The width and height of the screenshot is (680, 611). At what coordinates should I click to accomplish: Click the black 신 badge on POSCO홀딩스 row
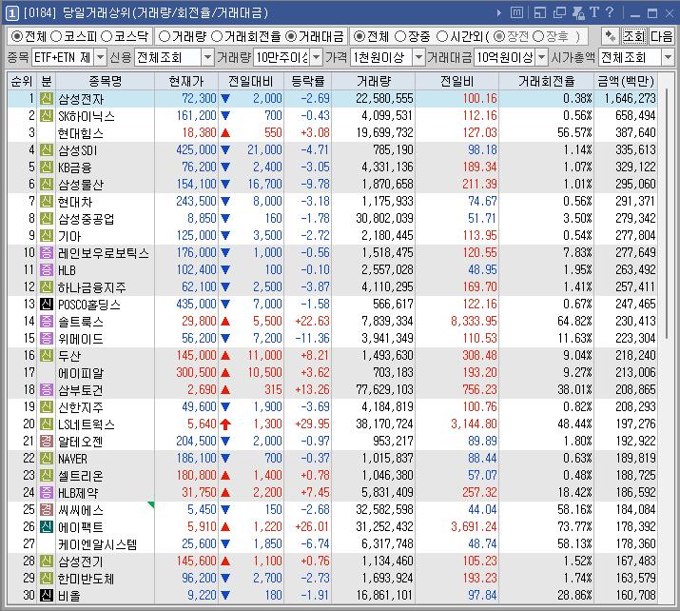pos(47,305)
